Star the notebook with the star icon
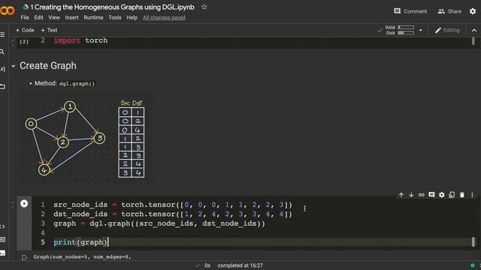The height and width of the screenshot is (270, 481). click(204, 7)
